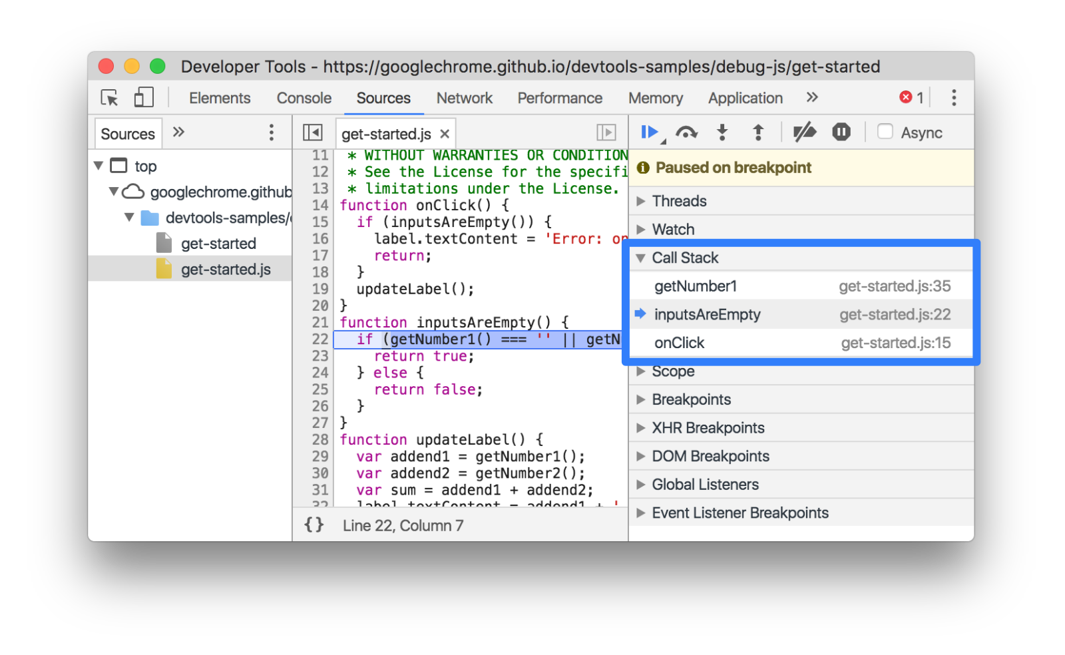
Task: Open the DevTools three-dot main menu
Action: pos(954,98)
